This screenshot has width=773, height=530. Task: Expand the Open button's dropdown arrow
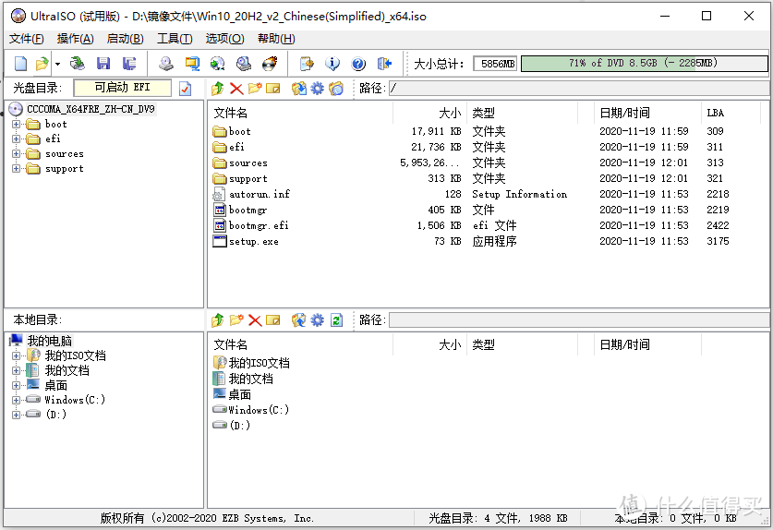click(x=57, y=64)
